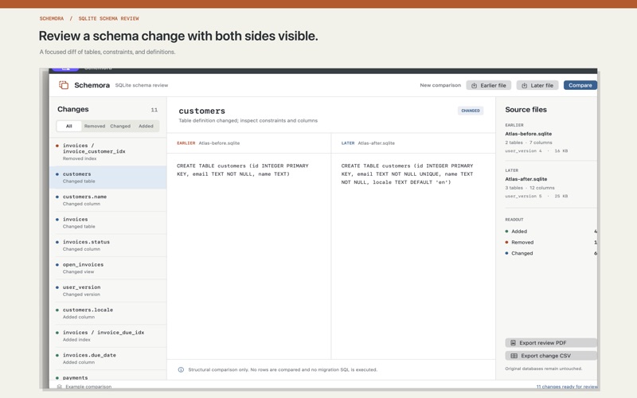Screen dimensions: 637x398
Task: Select the Removed filter tab
Action: coord(95,126)
